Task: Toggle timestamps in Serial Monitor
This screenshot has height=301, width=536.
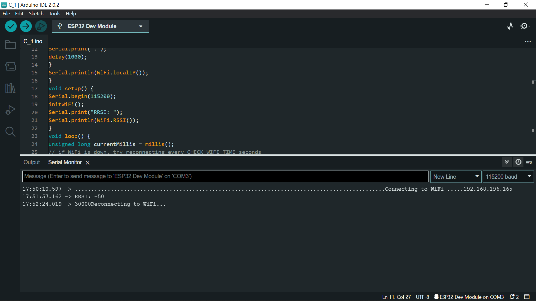Action: pyautogui.click(x=518, y=162)
